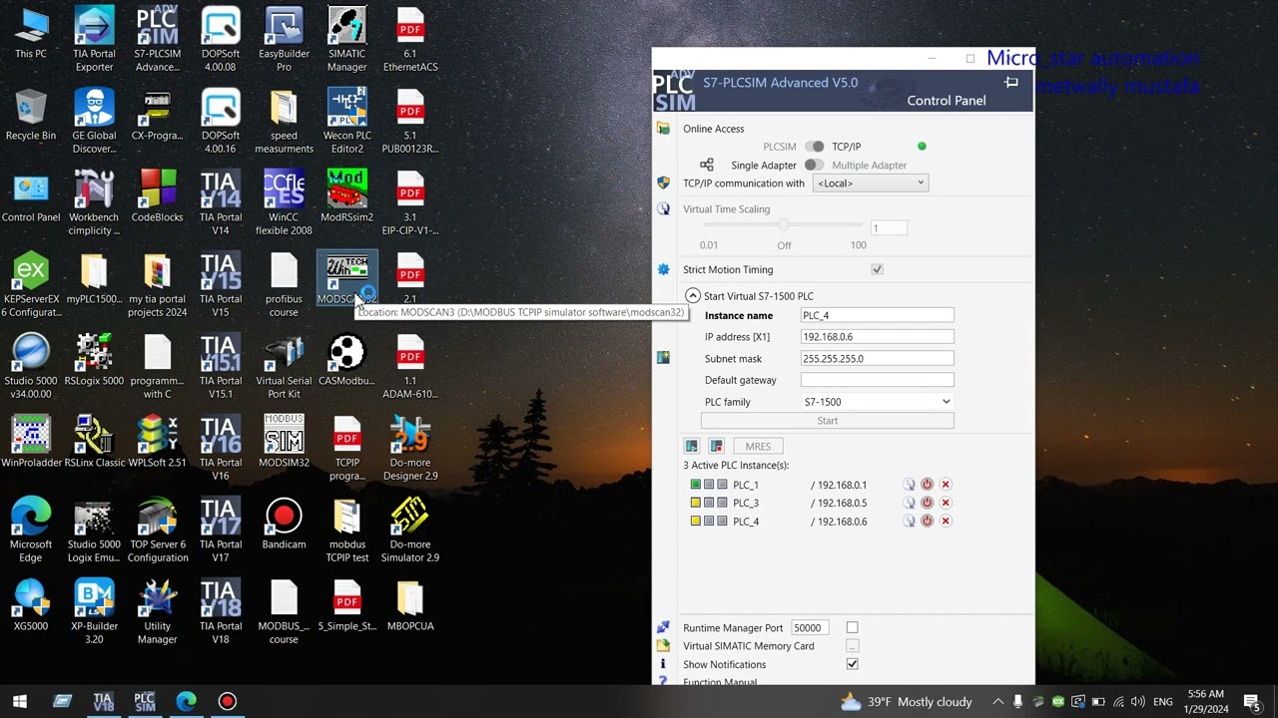Open virtual time settings for PLC_1
This screenshot has width=1278, height=718.
pyautogui.click(x=909, y=485)
